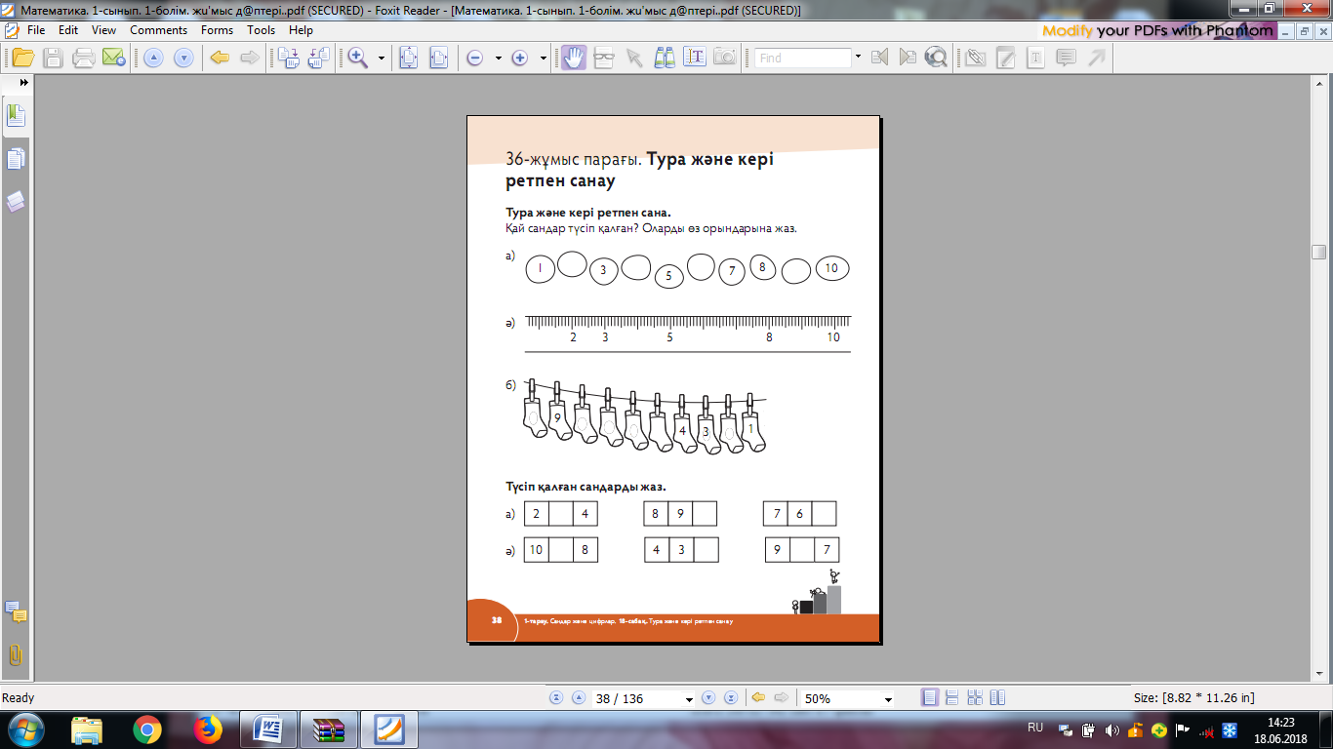The height and width of the screenshot is (749, 1333).
Task: Open the Attachments paperclip panel in sidebar
Action: (x=16, y=654)
